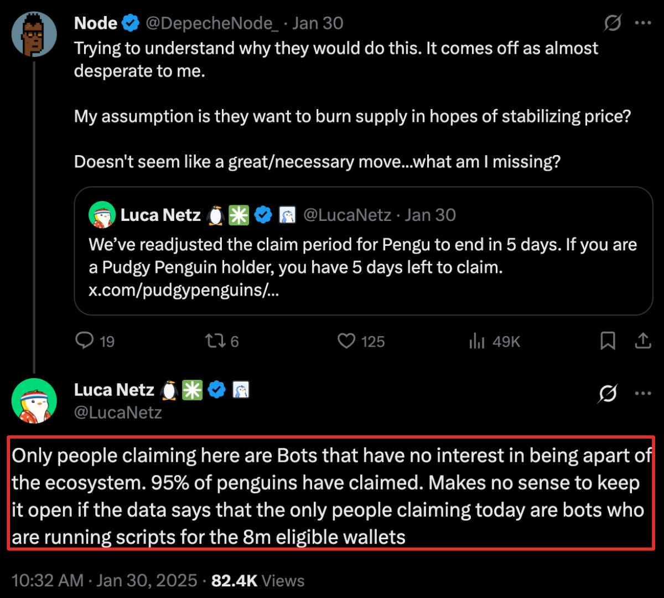Open Node's profile avatar
Screen dimensions: 664x598
pos(34,34)
